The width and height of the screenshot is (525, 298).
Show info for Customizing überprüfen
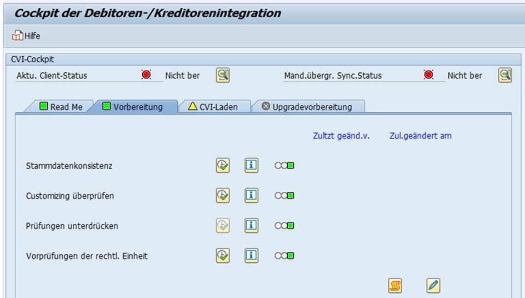click(251, 196)
